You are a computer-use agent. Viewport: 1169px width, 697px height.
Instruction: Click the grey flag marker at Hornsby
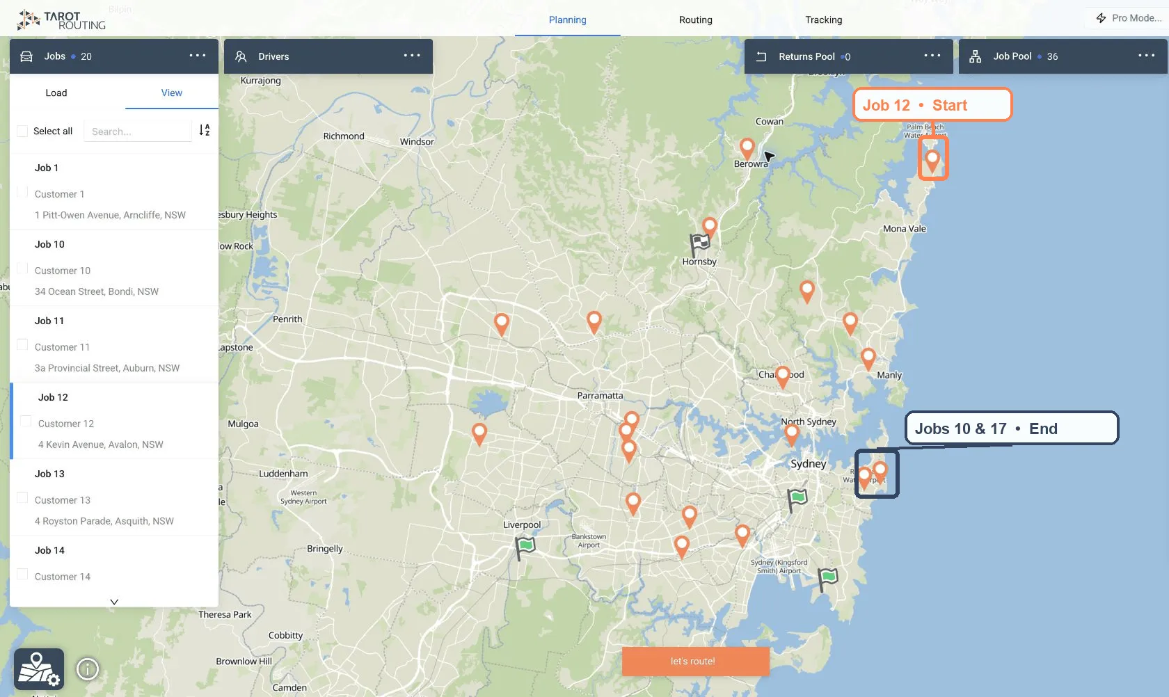pos(699,244)
